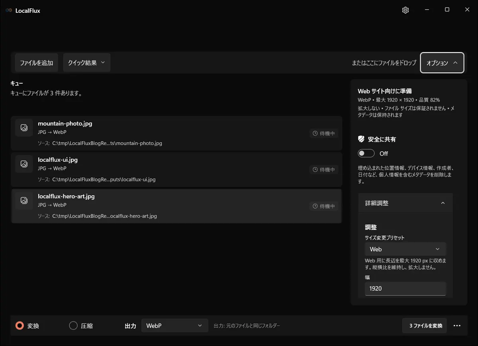This screenshot has height=346, width=478.
Task: Select the localflux-hero-art.jpg file name
Action: 66,196
